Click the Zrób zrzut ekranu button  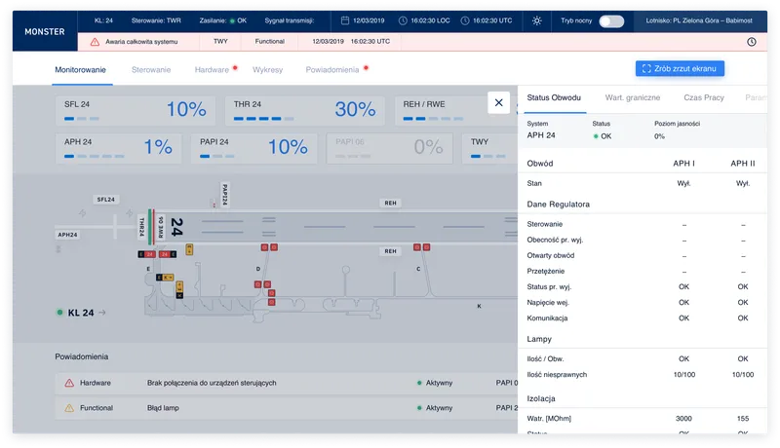pos(680,68)
